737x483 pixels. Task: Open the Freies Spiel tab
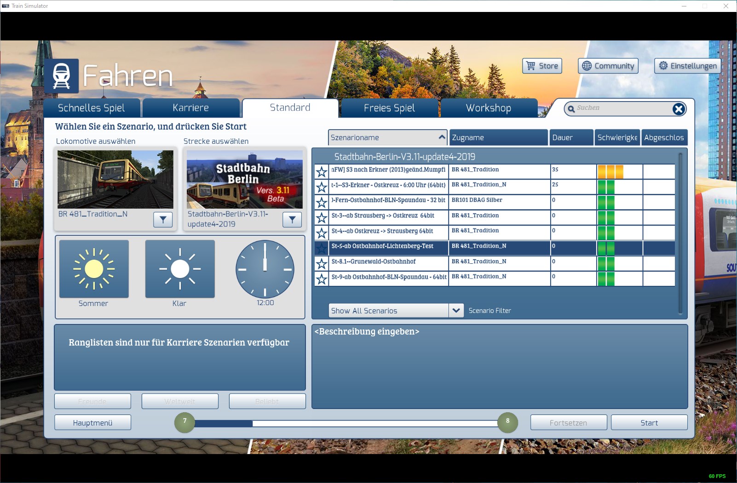point(389,108)
